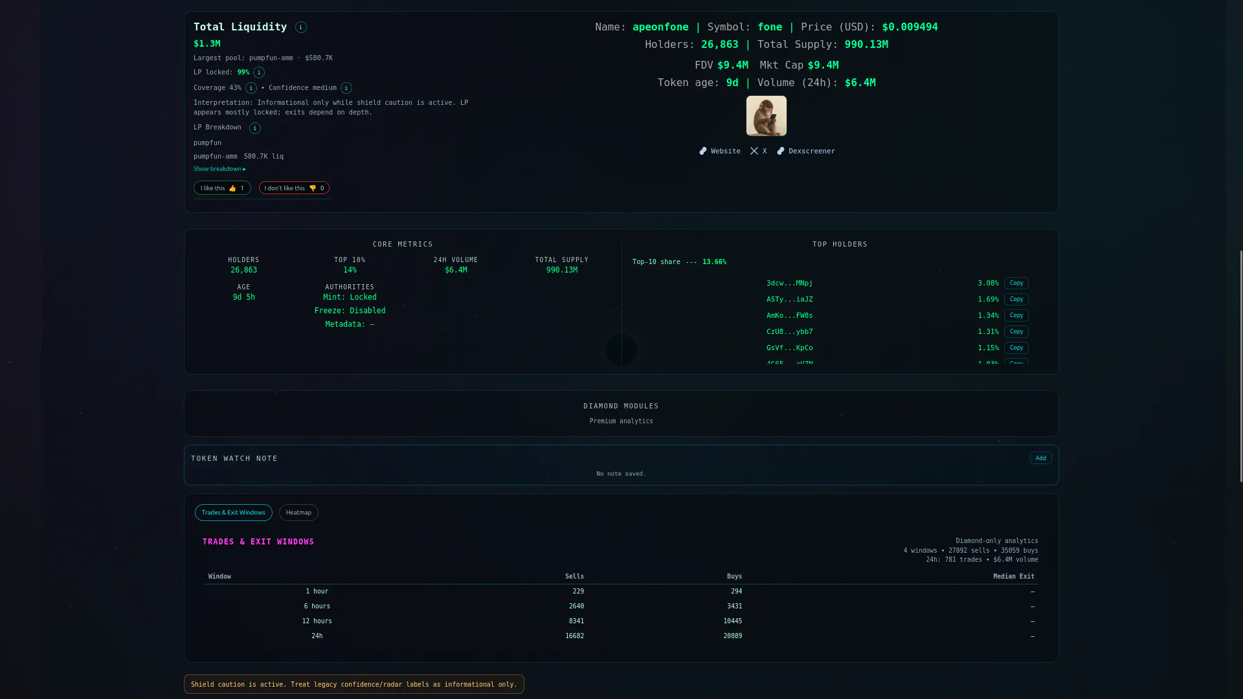Expand Show breakdown
This screenshot has height=699, width=1243.
pyautogui.click(x=219, y=169)
